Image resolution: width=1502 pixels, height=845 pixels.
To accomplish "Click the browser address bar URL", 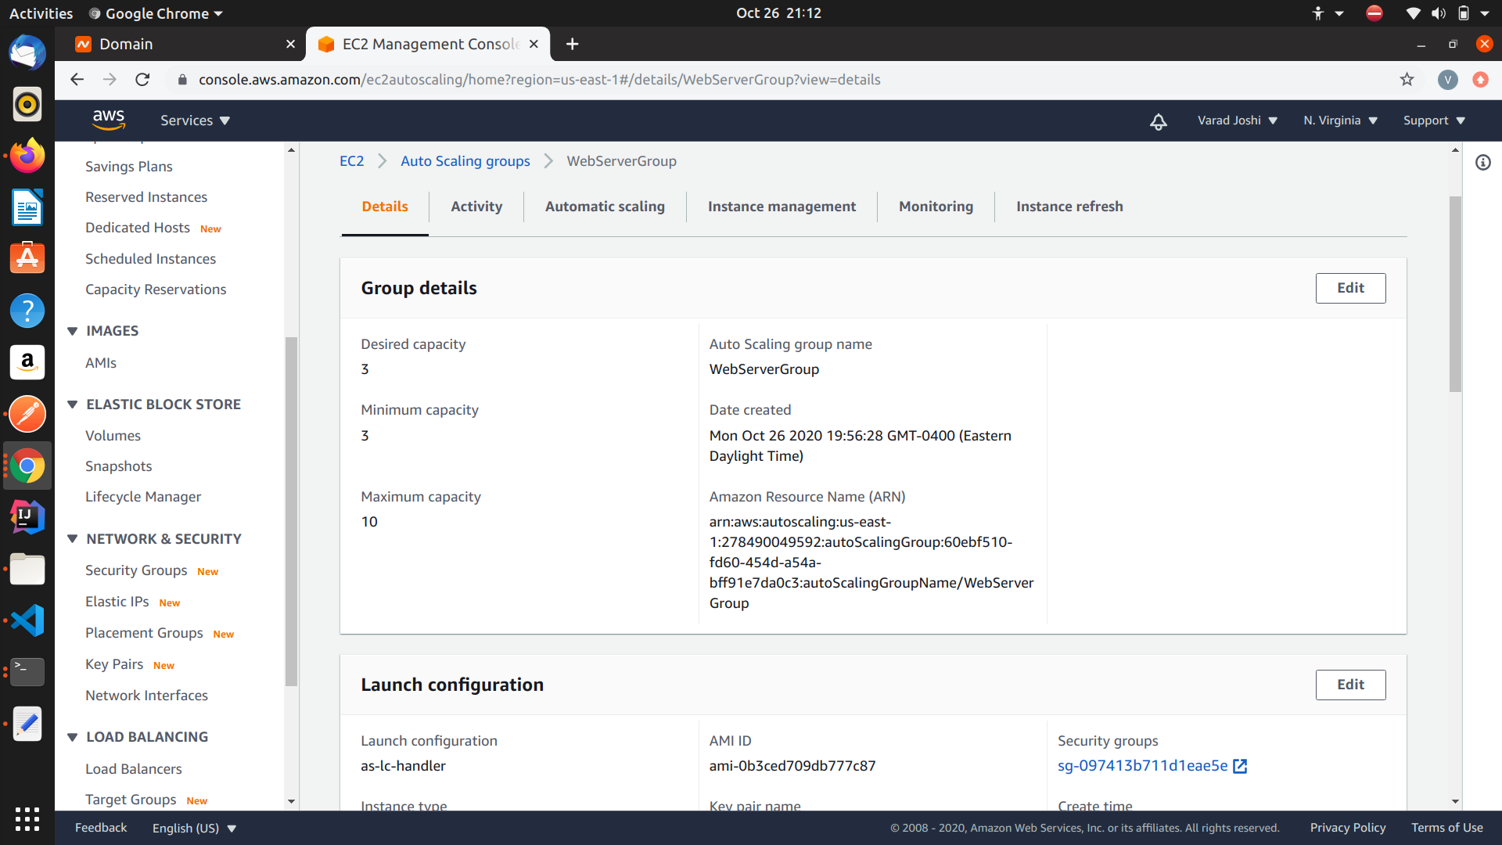I will pyautogui.click(x=540, y=80).
